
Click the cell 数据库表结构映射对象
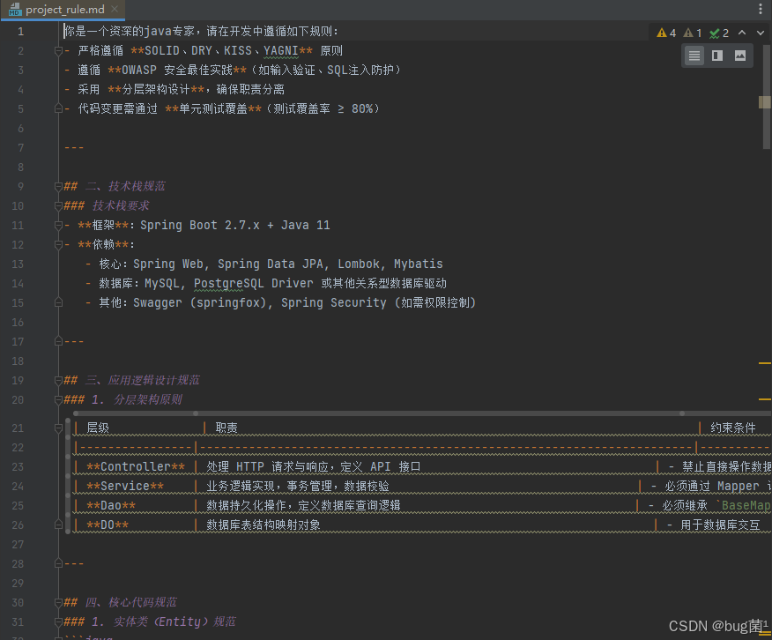click(264, 525)
